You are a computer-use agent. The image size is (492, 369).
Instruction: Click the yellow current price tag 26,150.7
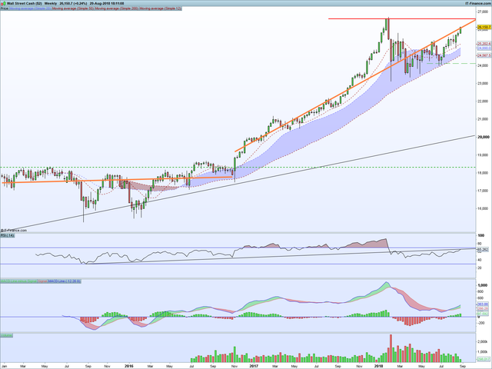484,28
